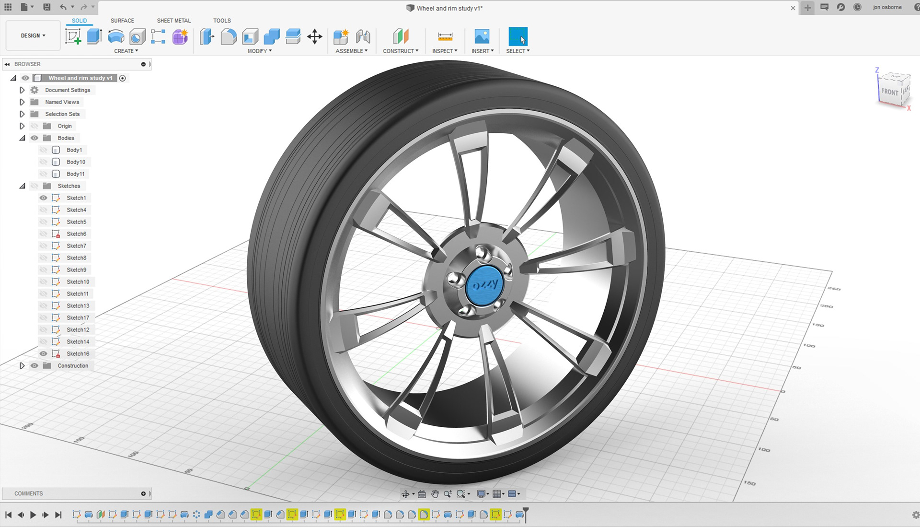Toggle visibility of Body1
The image size is (920, 527).
[x=44, y=150]
